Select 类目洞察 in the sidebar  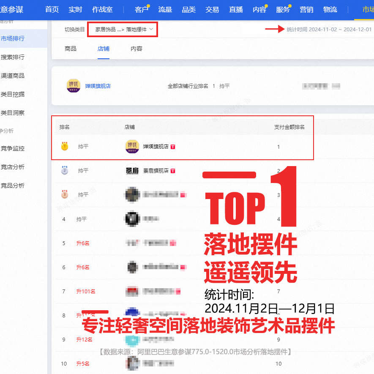13,113
